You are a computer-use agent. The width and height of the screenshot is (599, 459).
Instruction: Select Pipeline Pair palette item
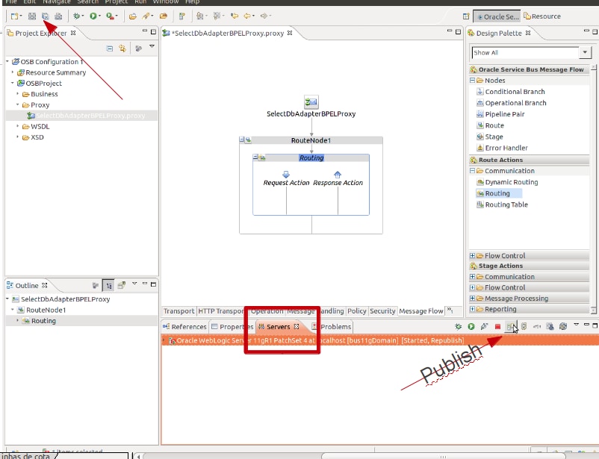[x=500, y=114]
